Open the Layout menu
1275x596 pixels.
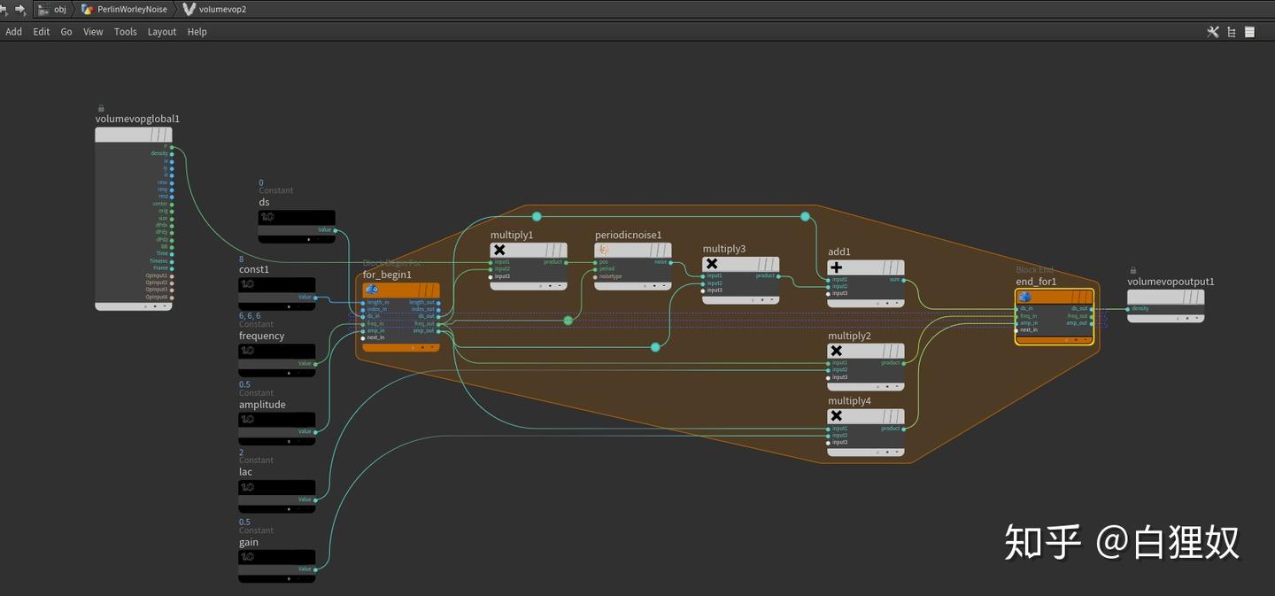pyautogui.click(x=162, y=32)
